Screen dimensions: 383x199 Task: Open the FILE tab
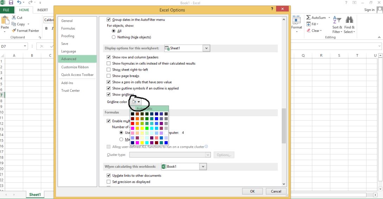[x=6, y=10]
